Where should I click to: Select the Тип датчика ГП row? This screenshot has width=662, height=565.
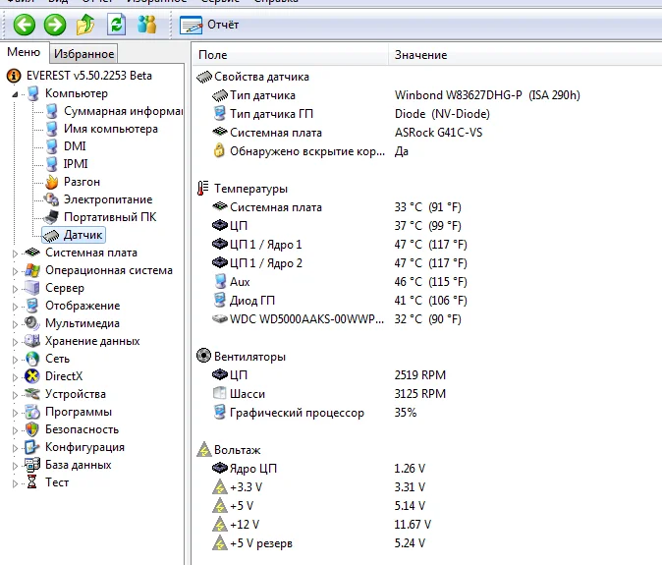tap(427, 114)
